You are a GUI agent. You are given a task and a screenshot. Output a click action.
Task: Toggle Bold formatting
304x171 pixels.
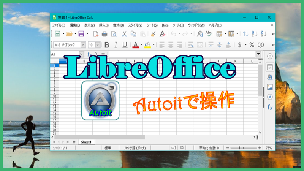click(107, 45)
